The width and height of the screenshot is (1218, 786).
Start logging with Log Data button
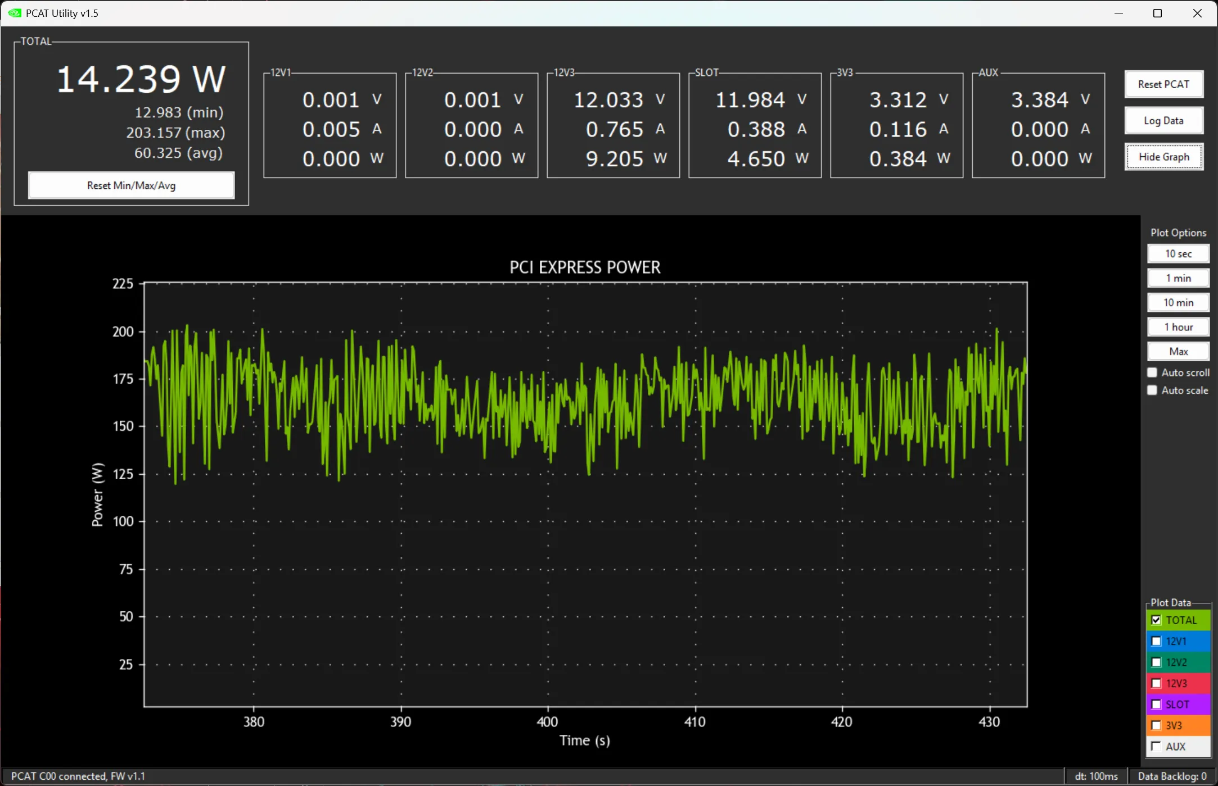click(x=1163, y=121)
